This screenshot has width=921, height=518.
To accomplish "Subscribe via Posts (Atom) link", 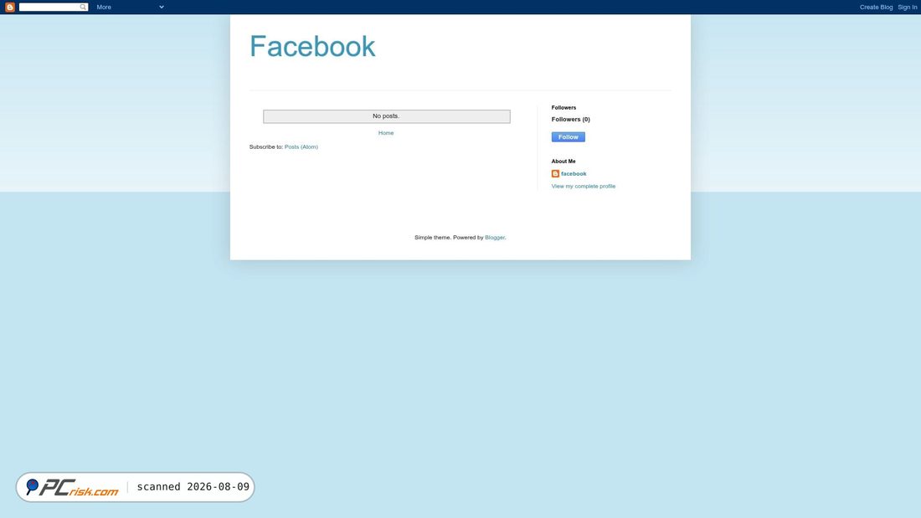I will (301, 146).
